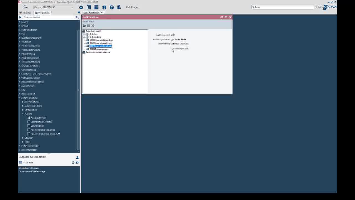The width and height of the screenshot is (355, 200).
Task: Select the Audit-Richtlinien document tab
Action: pos(91,13)
